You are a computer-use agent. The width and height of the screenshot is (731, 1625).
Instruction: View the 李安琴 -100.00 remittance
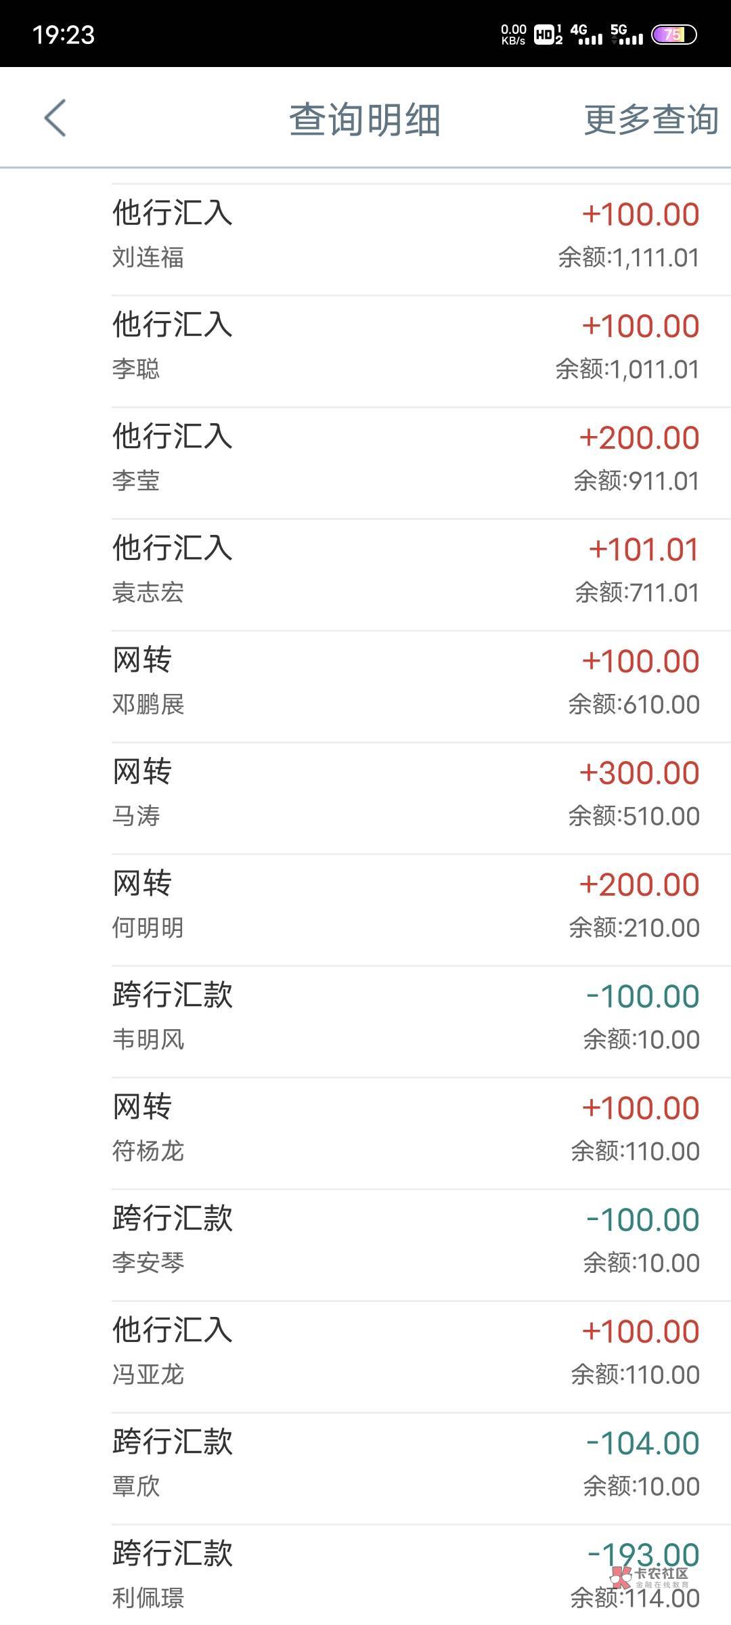(406, 1240)
